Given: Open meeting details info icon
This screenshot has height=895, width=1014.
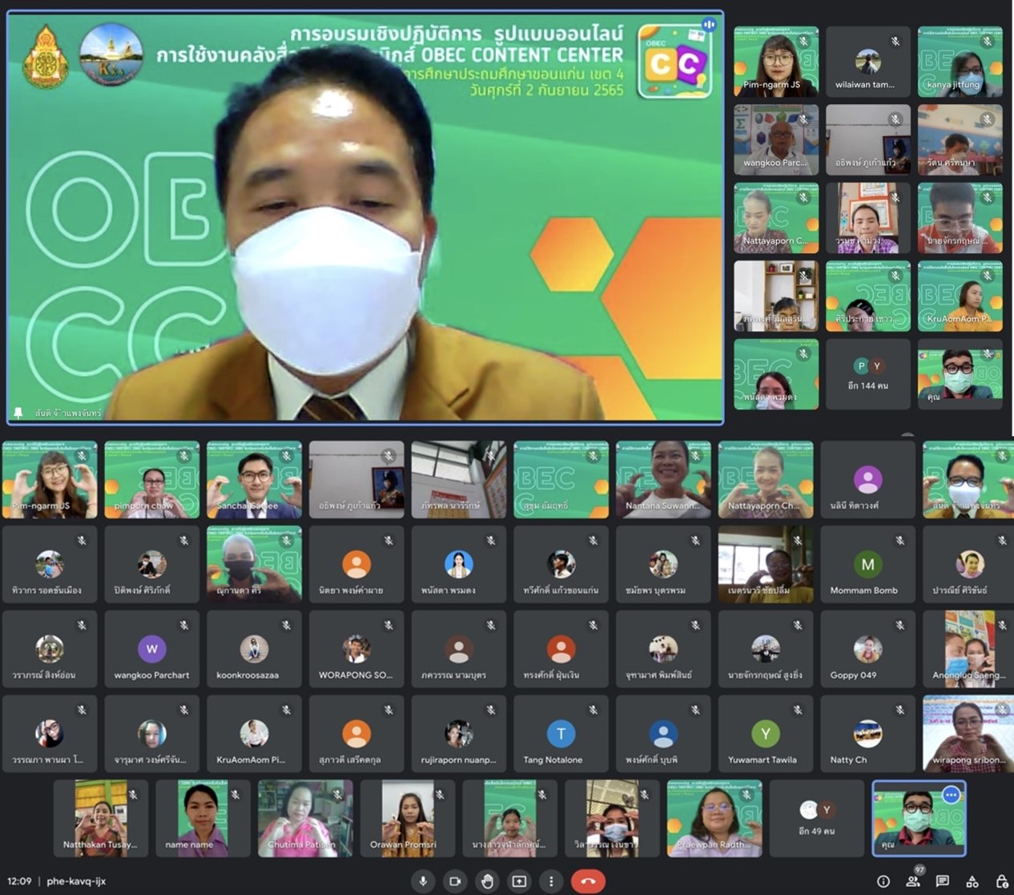Looking at the screenshot, I should coord(883,881).
